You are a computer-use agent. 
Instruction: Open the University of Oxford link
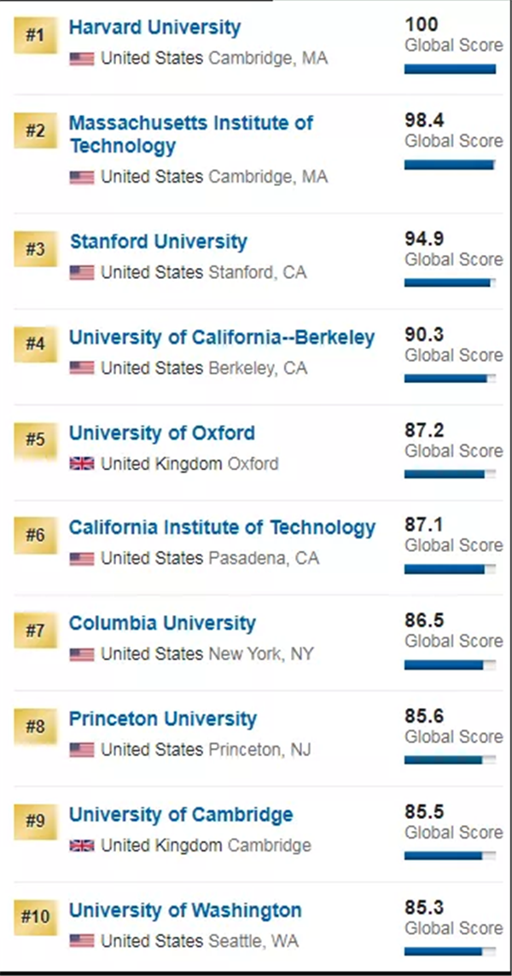click(162, 433)
